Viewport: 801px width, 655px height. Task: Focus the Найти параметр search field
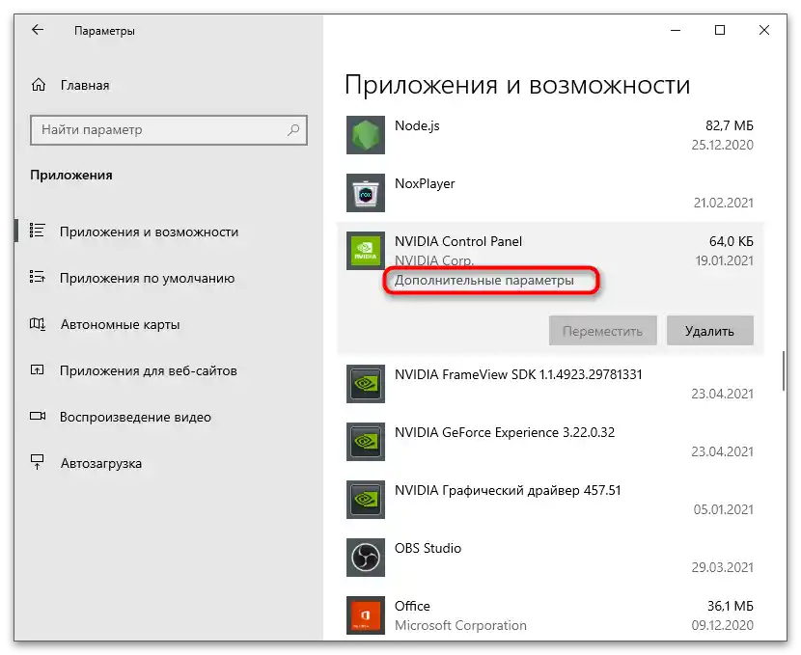tap(169, 129)
